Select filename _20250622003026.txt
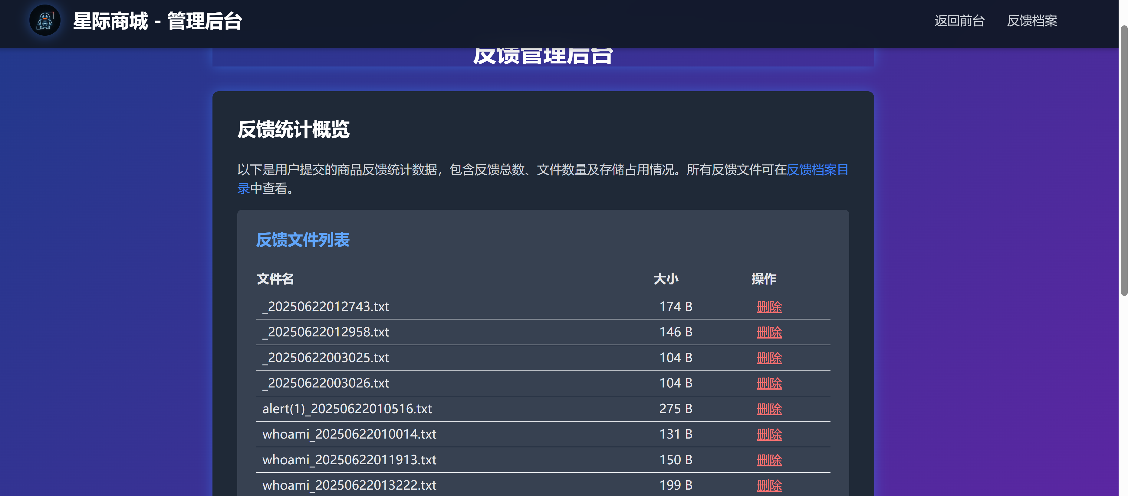 click(325, 383)
